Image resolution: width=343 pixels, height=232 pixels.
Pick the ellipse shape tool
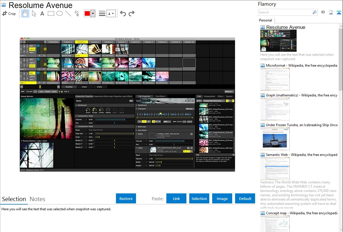pyautogui.click(x=59, y=13)
